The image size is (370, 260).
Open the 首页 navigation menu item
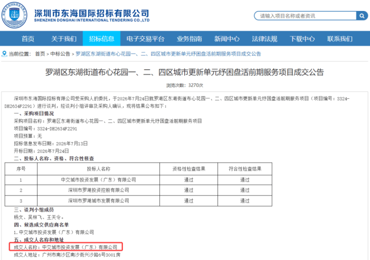pos(28,38)
